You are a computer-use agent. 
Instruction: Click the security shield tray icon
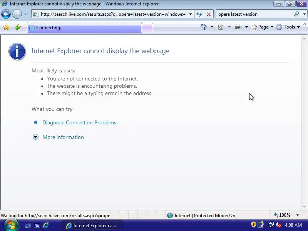click(x=254, y=224)
